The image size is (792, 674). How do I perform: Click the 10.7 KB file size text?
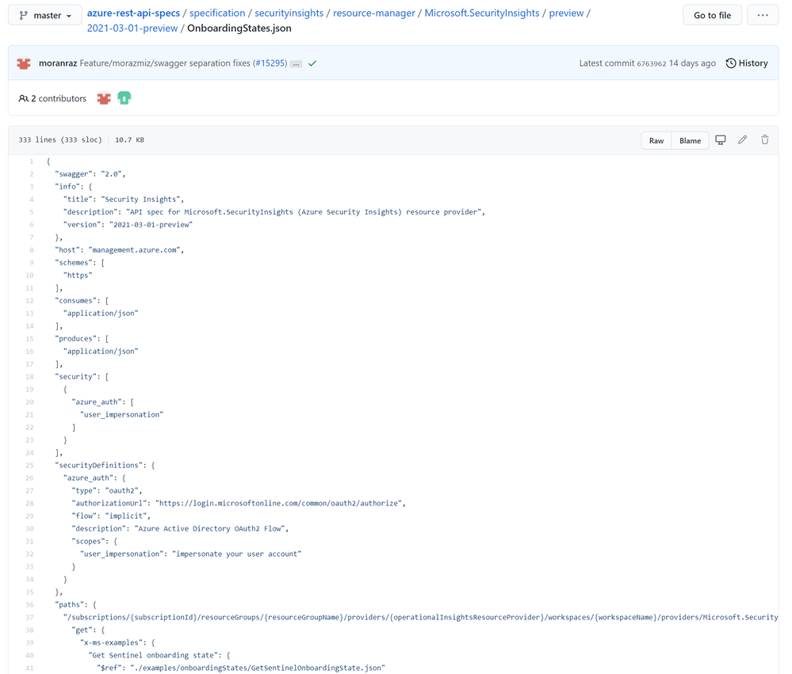[x=129, y=140]
